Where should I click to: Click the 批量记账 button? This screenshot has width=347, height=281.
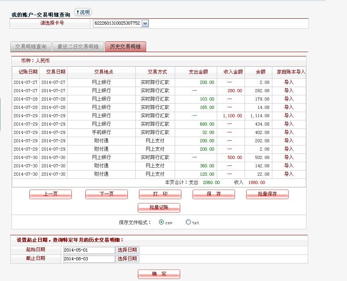tap(159, 207)
